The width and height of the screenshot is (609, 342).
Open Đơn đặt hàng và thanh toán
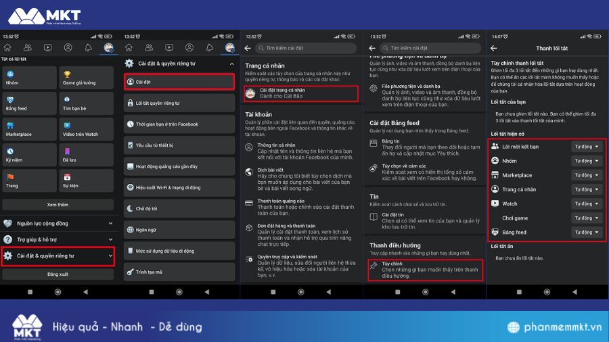[301, 235]
